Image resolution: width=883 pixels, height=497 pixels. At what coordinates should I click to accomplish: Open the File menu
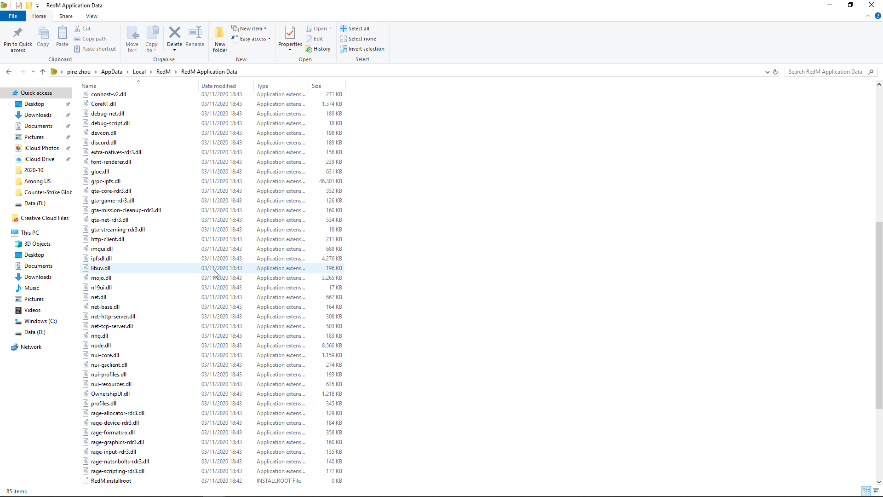click(13, 16)
